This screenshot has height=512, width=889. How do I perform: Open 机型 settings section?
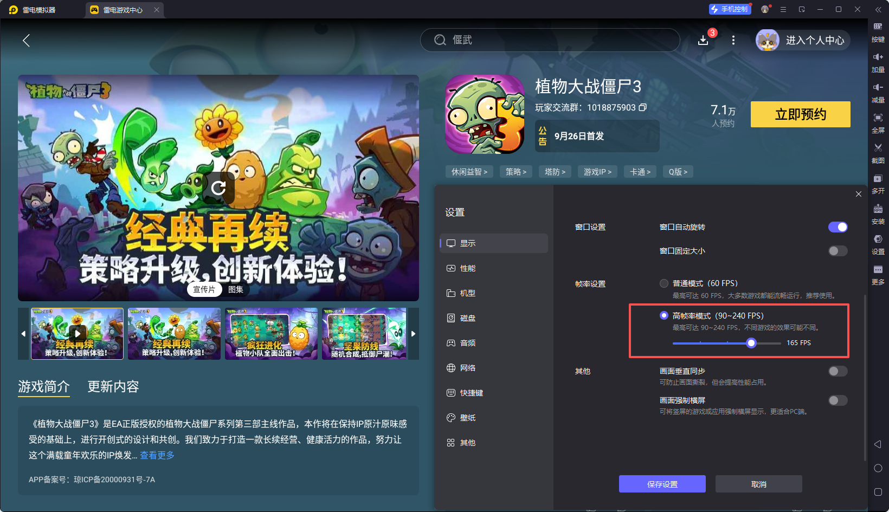pos(494,293)
